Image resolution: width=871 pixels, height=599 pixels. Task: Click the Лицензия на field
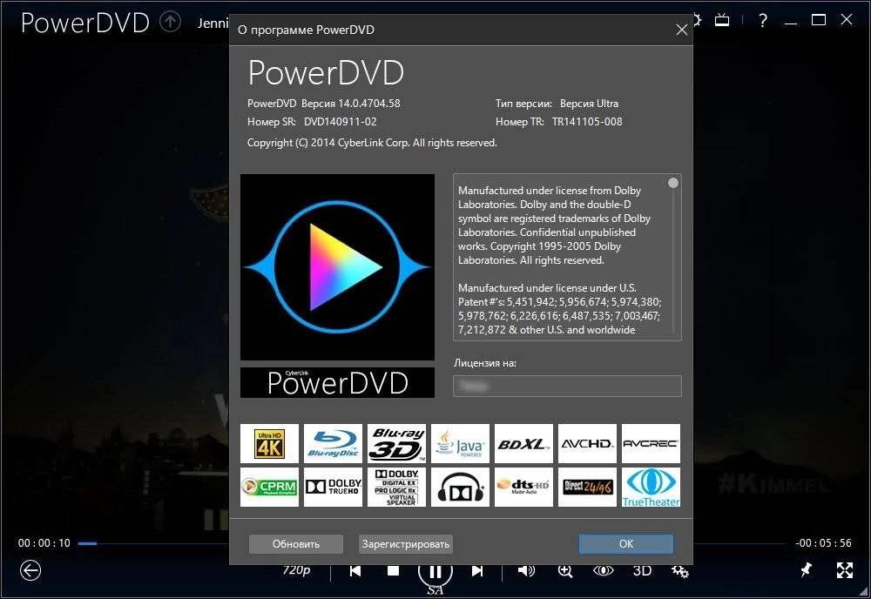point(567,386)
